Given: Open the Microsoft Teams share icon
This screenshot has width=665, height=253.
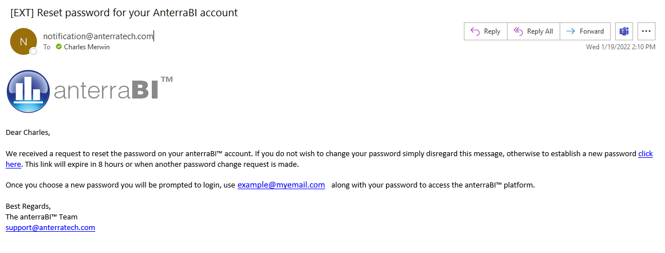Looking at the screenshot, I should (x=624, y=31).
